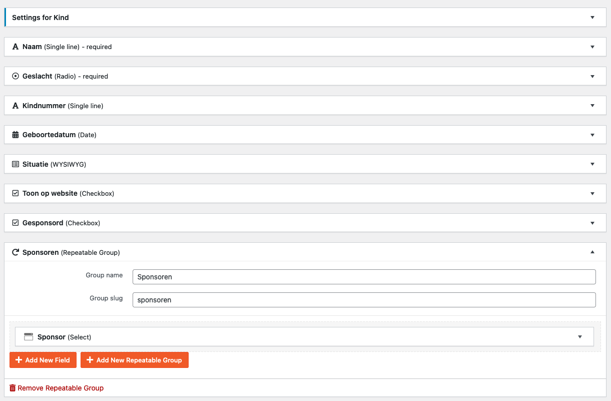Click the checkbox icon beside Toon op website
This screenshot has height=401, width=611.
click(16, 193)
